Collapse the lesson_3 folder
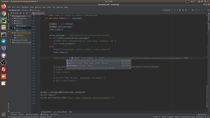The height and width of the screenshot is (118, 210). [13, 28]
